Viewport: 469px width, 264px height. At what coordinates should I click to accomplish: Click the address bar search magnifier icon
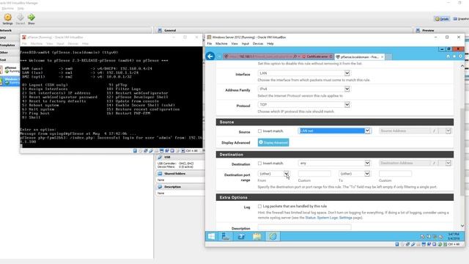coord(295,56)
